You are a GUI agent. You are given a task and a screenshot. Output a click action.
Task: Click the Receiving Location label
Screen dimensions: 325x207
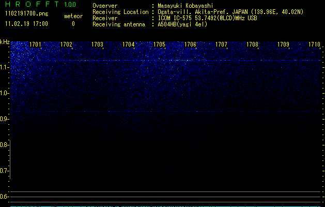pos(120,12)
